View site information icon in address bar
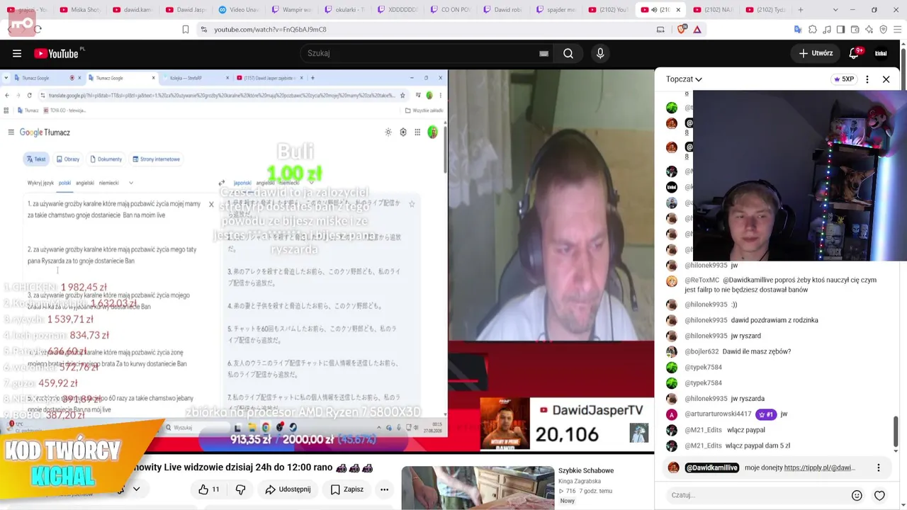The width and height of the screenshot is (907, 510). tap(204, 29)
